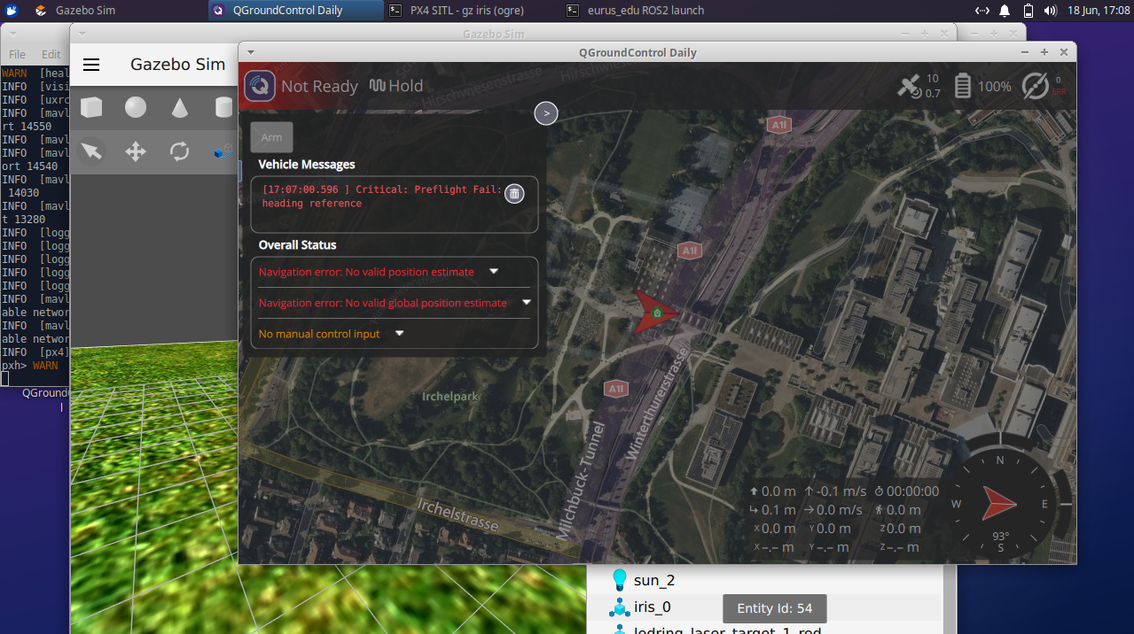This screenshot has width=1134, height=634.
Task: Click the Preflight Fail critical message text
Action: tap(382, 197)
